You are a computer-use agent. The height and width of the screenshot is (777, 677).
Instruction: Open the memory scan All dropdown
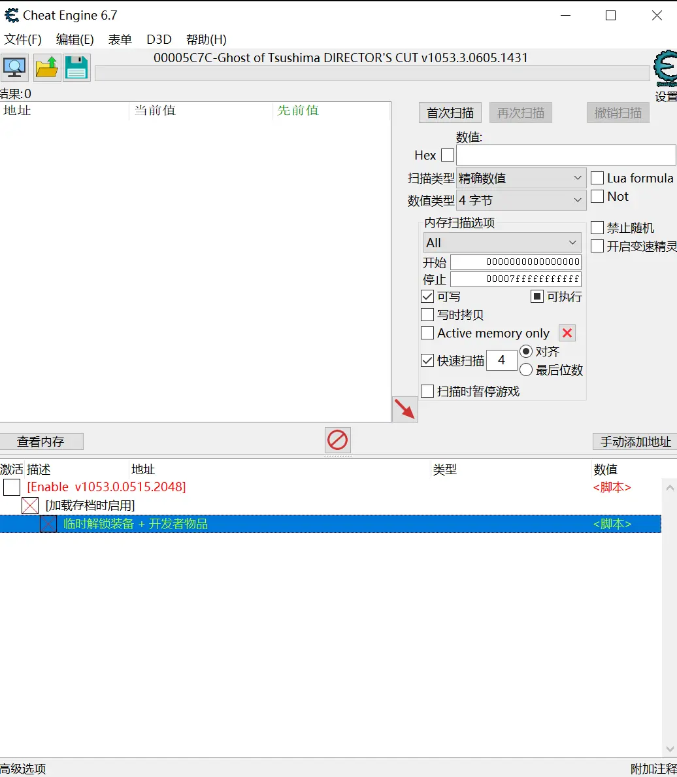point(502,243)
